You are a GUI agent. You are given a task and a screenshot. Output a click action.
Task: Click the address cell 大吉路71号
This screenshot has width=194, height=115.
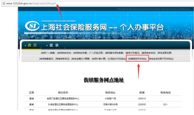pyautogui.click(x=110, y=99)
